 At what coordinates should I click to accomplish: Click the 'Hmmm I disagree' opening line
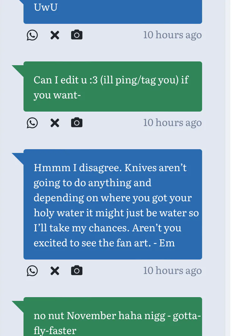[x=110, y=168]
